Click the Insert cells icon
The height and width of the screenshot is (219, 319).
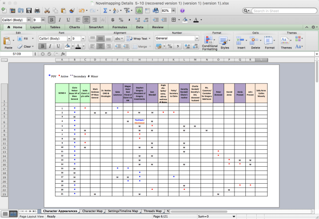(242, 41)
